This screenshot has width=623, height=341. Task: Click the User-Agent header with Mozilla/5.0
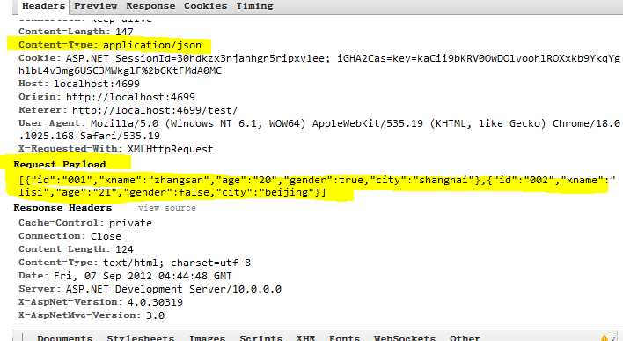coord(319,123)
